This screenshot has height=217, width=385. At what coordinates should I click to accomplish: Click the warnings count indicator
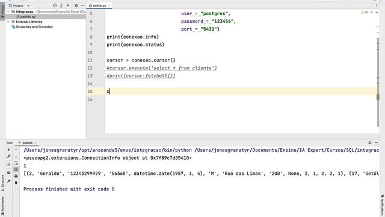[x=365, y=12]
